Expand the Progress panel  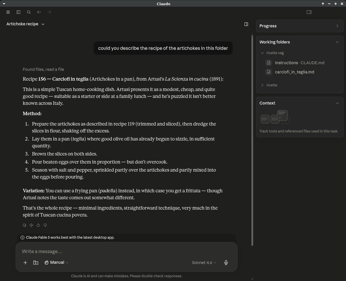pos(300,26)
